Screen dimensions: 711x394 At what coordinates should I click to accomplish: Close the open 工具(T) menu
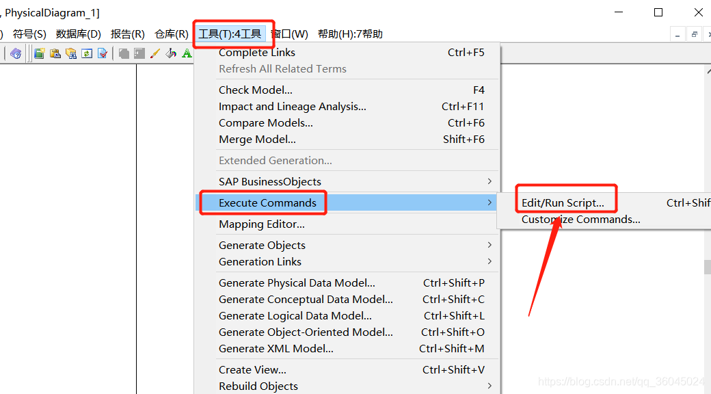[x=230, y=34]
